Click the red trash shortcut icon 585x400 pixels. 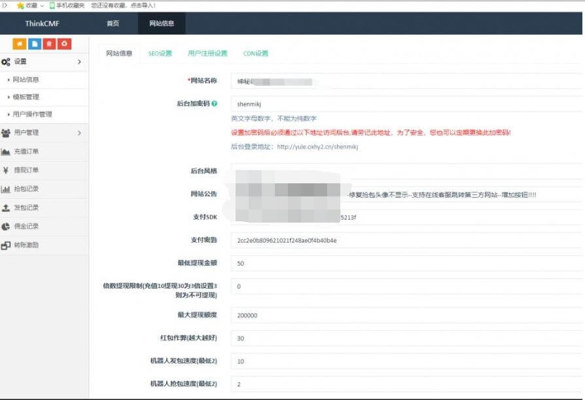[49, 44]
